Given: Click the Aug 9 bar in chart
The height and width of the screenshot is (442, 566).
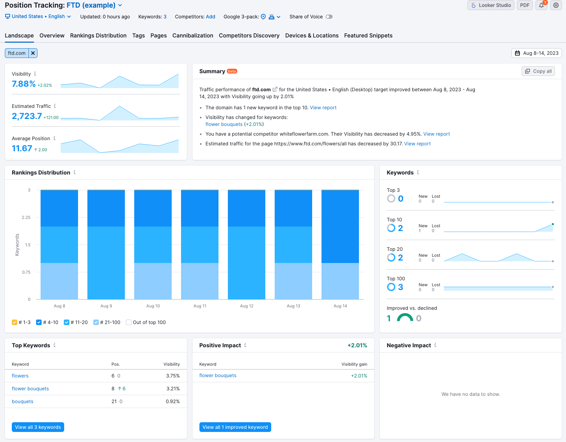Looking at the screenshot, I should tap(106, 245).
